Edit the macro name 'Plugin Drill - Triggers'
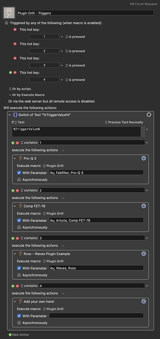The height and width of the screenshot is (339, 160). (85, 13)
